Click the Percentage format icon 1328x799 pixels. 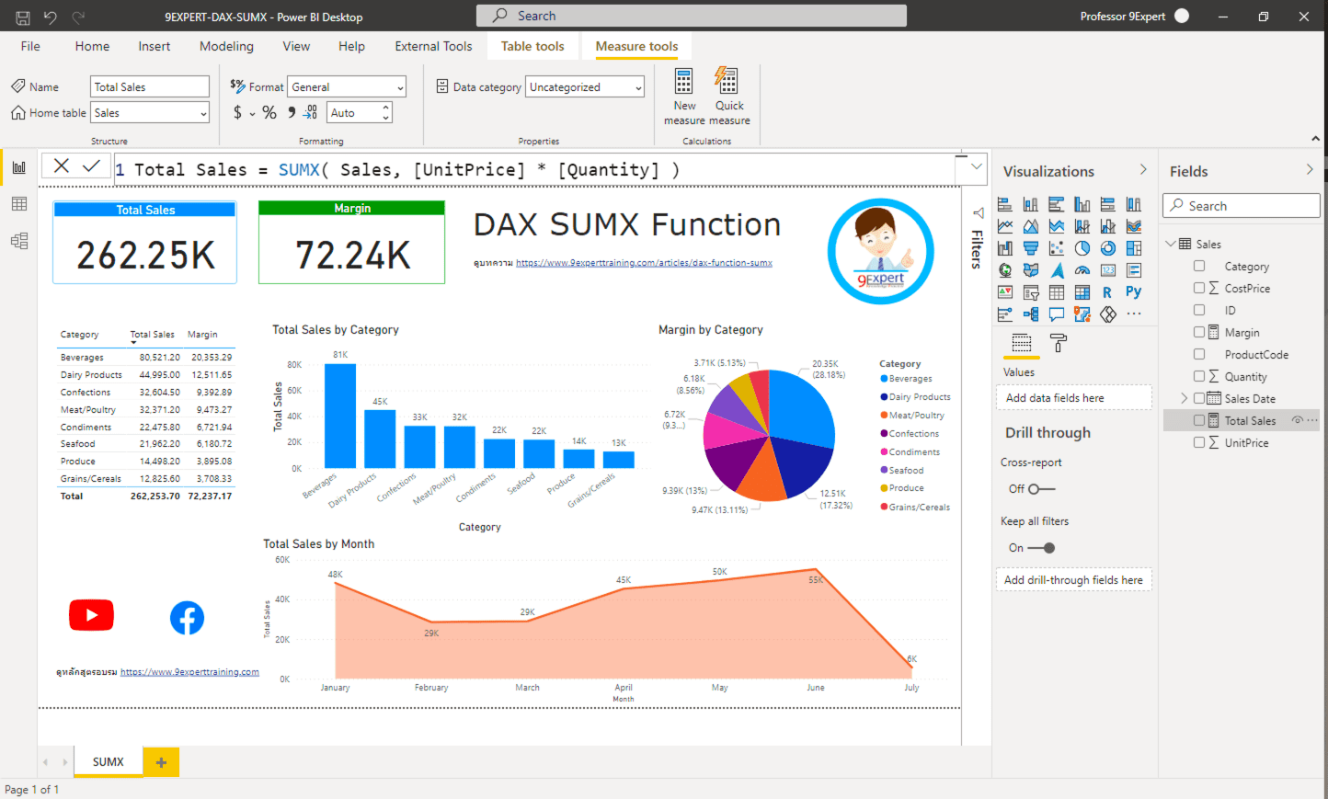tap(269, 112)
